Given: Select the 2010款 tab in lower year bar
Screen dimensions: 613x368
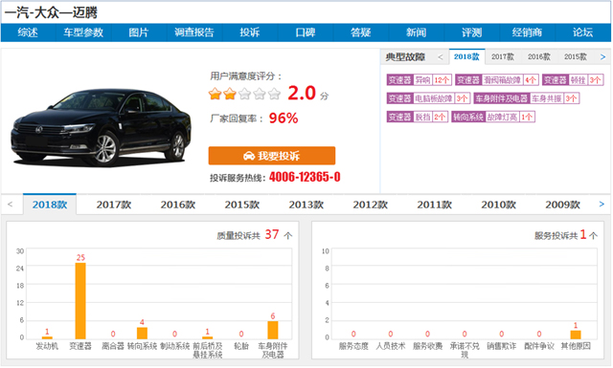Looking at the screenshot, I should point(498,205).
